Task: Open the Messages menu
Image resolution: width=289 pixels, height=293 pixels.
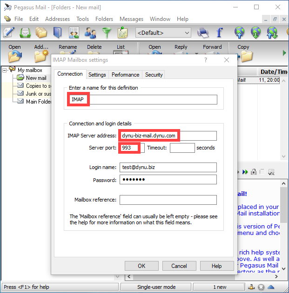Action: [x=131, y=19]
